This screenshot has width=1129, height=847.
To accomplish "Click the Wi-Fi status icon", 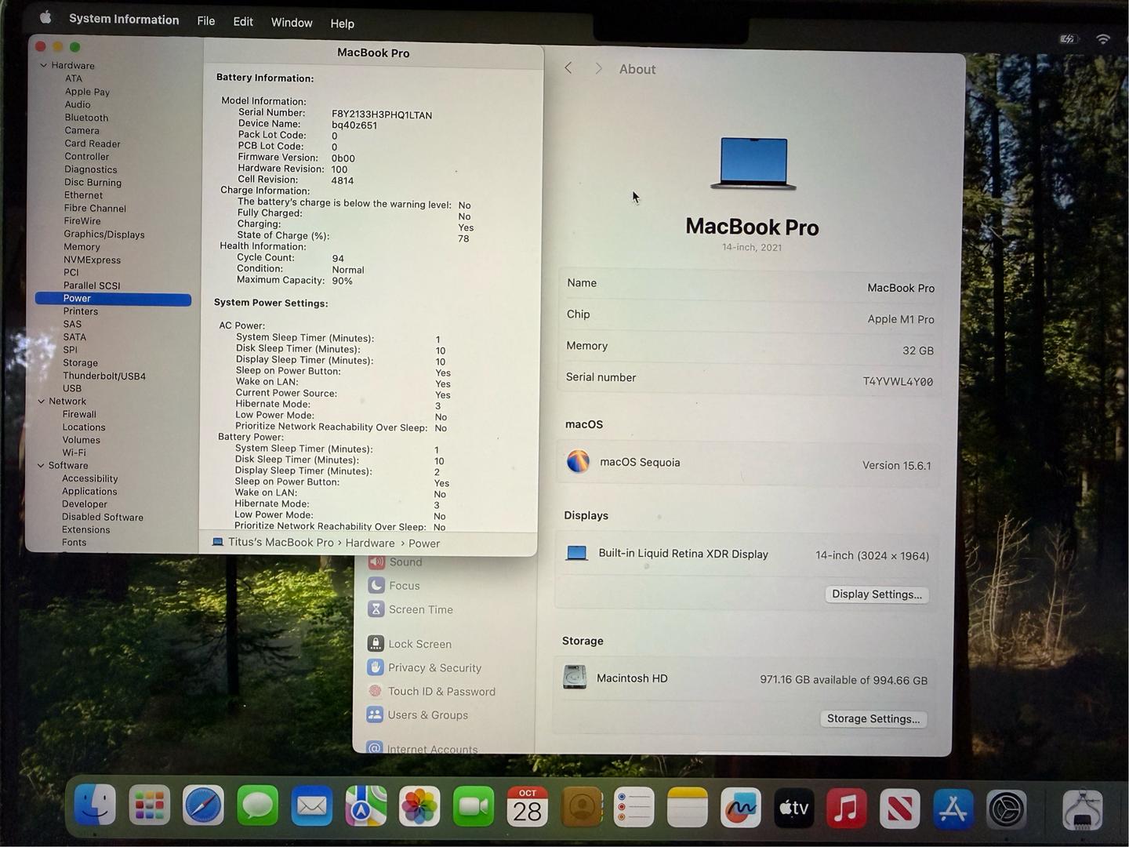I will click(1102, 39).
